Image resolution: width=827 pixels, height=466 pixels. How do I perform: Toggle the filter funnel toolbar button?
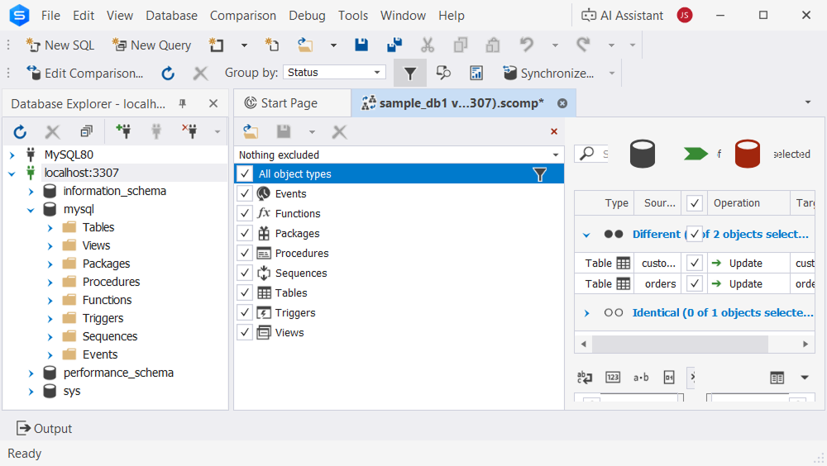coord(409,74)
